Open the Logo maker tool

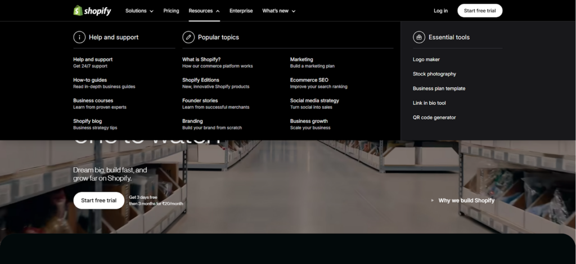pos(426,59)
